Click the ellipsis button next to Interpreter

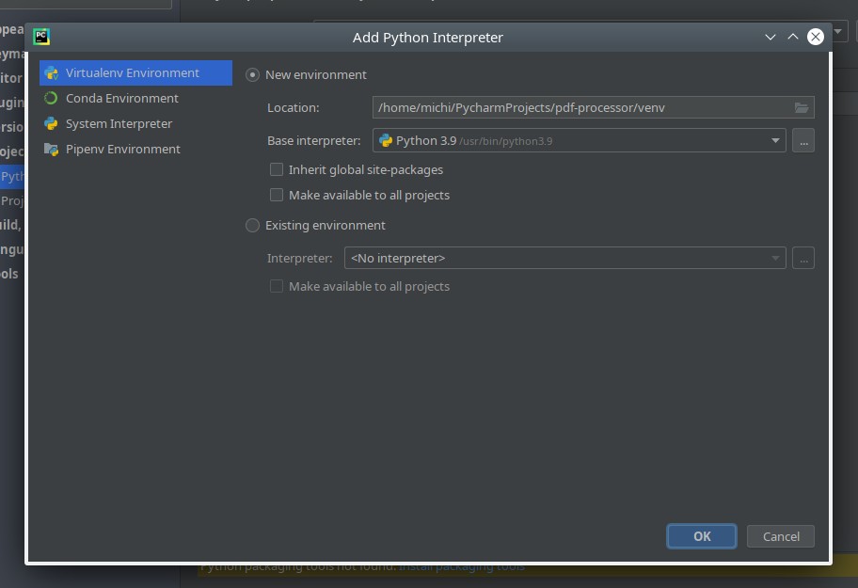coord(803,258)
